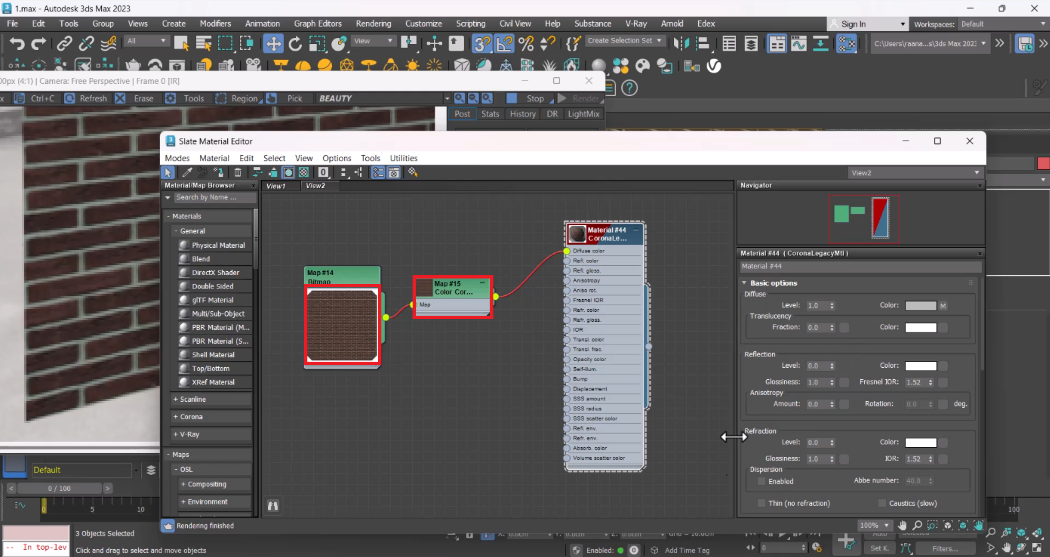This screenshot has height=557, width=1050.
Task: Open the Graph Editors menu
Action: [x=318, y=23]
